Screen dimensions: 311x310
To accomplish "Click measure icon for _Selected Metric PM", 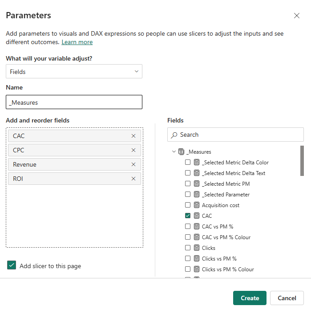I will click(197, 184).
